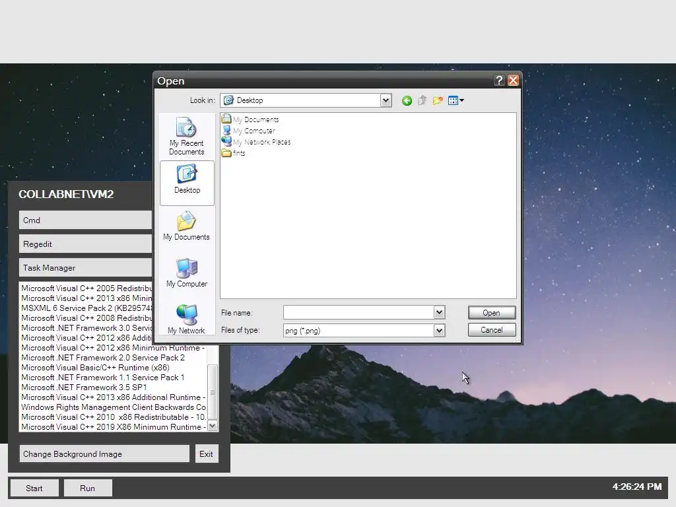The height and width of the screenshot is (507, 676).
Task: Select MSXML 6 Service Pack 2 entry
Action: click(86, 308)
